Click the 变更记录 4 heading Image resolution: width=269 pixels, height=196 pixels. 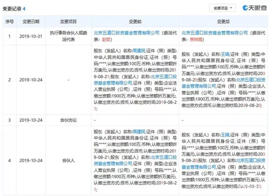pos(14,9)
